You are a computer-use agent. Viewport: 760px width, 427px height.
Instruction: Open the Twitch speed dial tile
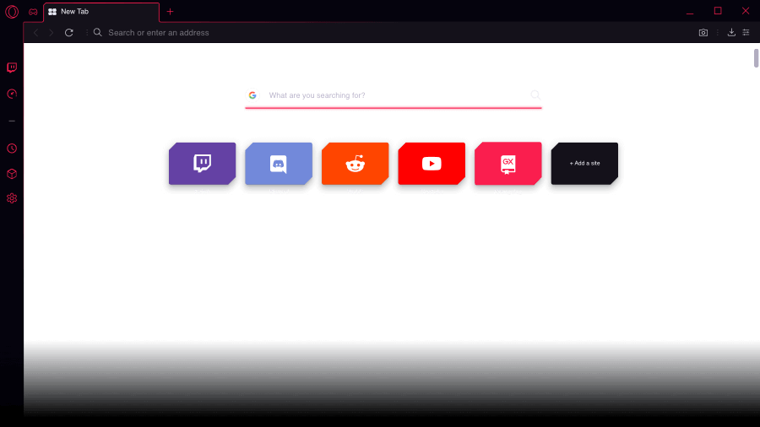pos(202,164)
